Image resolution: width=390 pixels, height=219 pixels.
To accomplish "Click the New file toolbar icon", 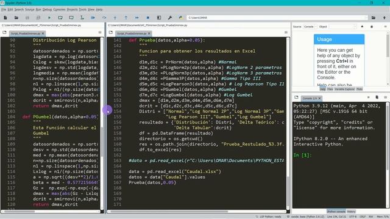I will click(x=5, y=18).
